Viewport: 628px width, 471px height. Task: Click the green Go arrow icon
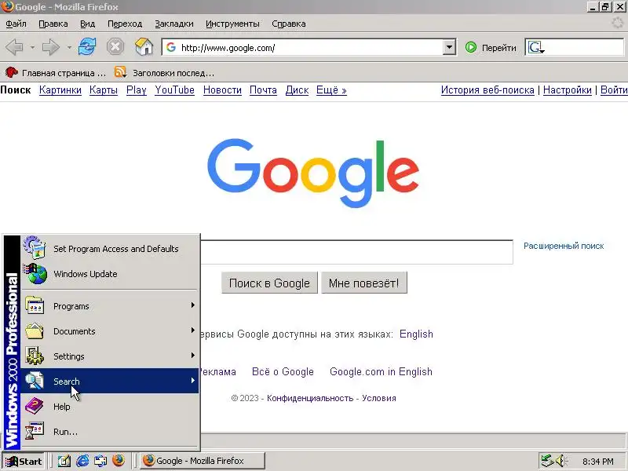tap(471, 47)
